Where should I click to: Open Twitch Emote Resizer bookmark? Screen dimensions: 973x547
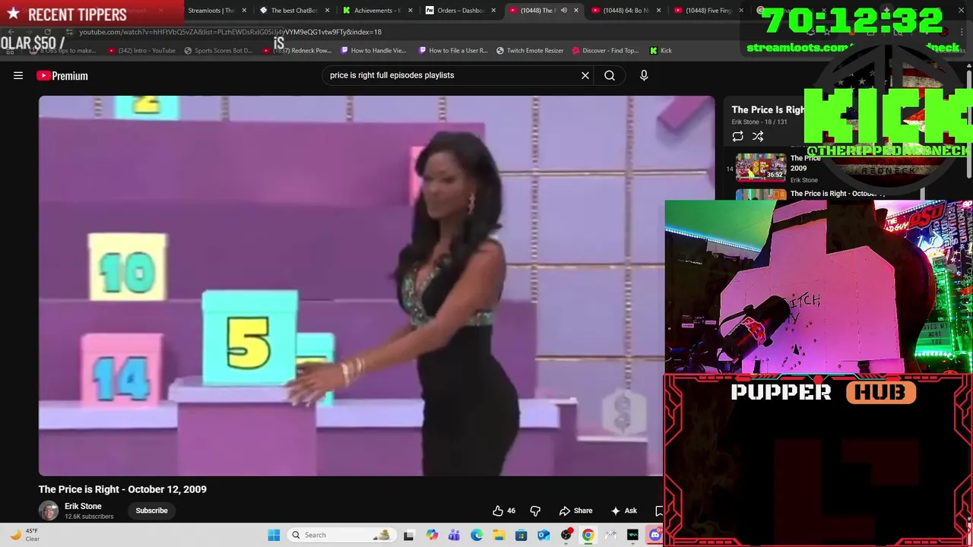click(530, 51)
